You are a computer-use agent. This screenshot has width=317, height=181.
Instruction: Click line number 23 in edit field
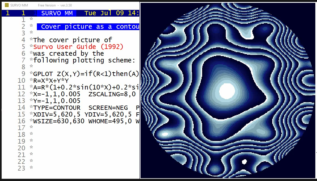(21, 168)
